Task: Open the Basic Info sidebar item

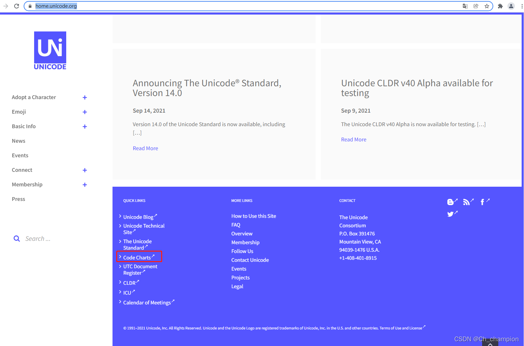Action: (x=24, y=126)
